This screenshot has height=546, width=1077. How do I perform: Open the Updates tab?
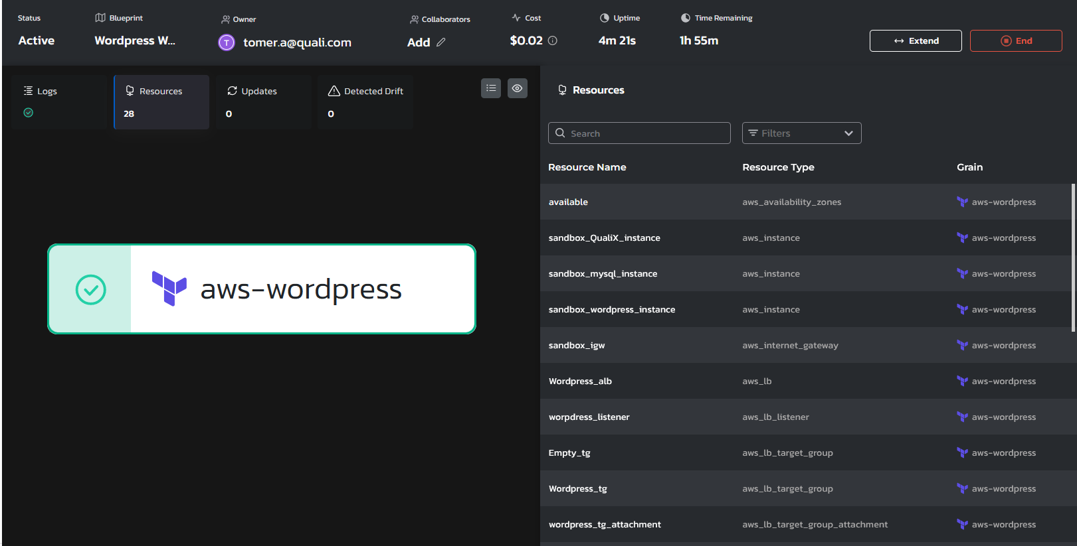(264, 102)
